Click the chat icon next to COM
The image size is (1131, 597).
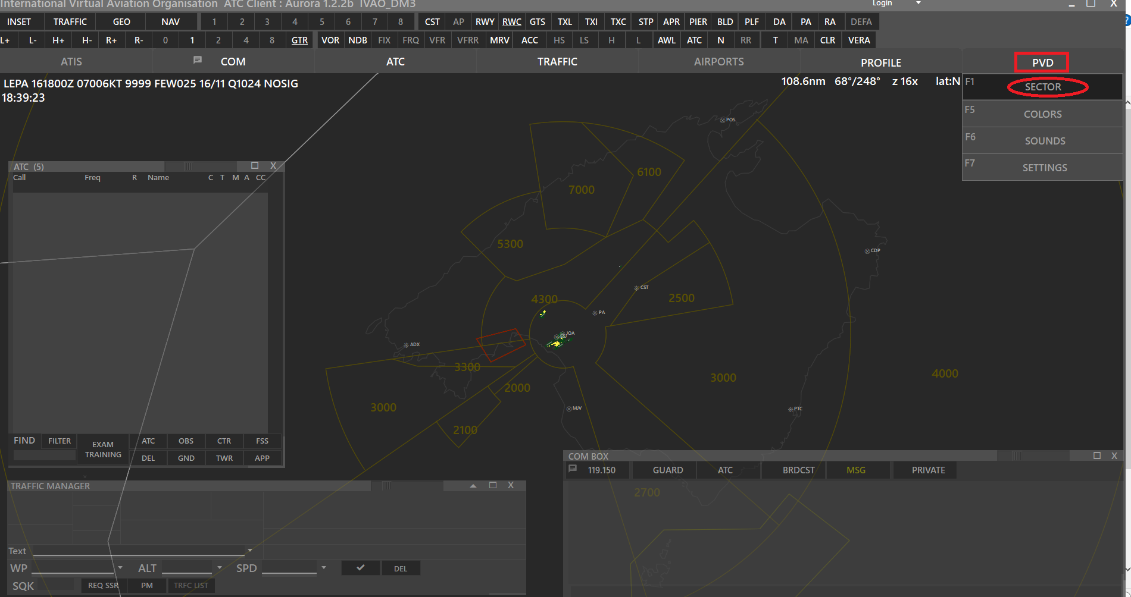click(x=198, y=60)
